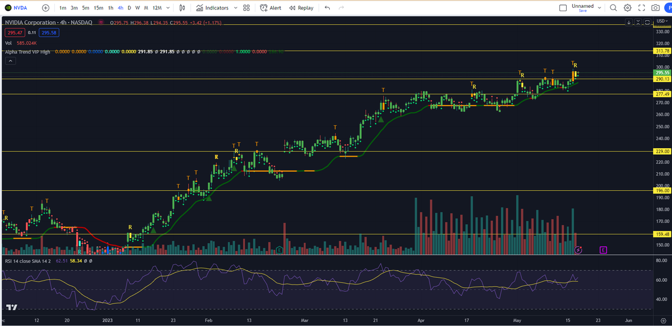Start bar Replay mode

coord(301,8)
